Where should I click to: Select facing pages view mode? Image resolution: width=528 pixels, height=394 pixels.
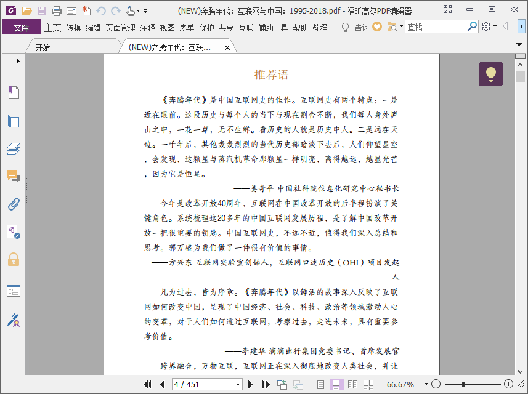pos(352,384)
